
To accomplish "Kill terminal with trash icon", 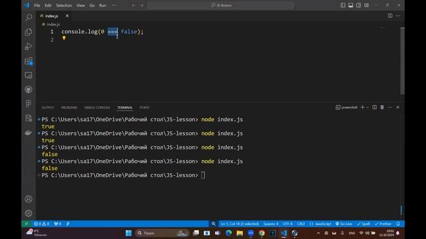I will (382, 108).
